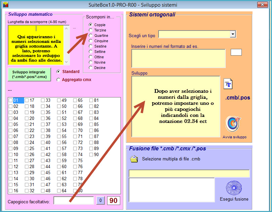Click the Inserire i numeri text area
The image size is (272, 212).
coord(178,58)
